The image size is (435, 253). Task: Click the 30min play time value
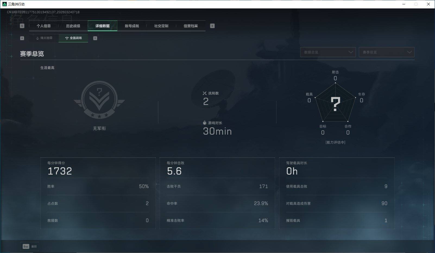217,131
